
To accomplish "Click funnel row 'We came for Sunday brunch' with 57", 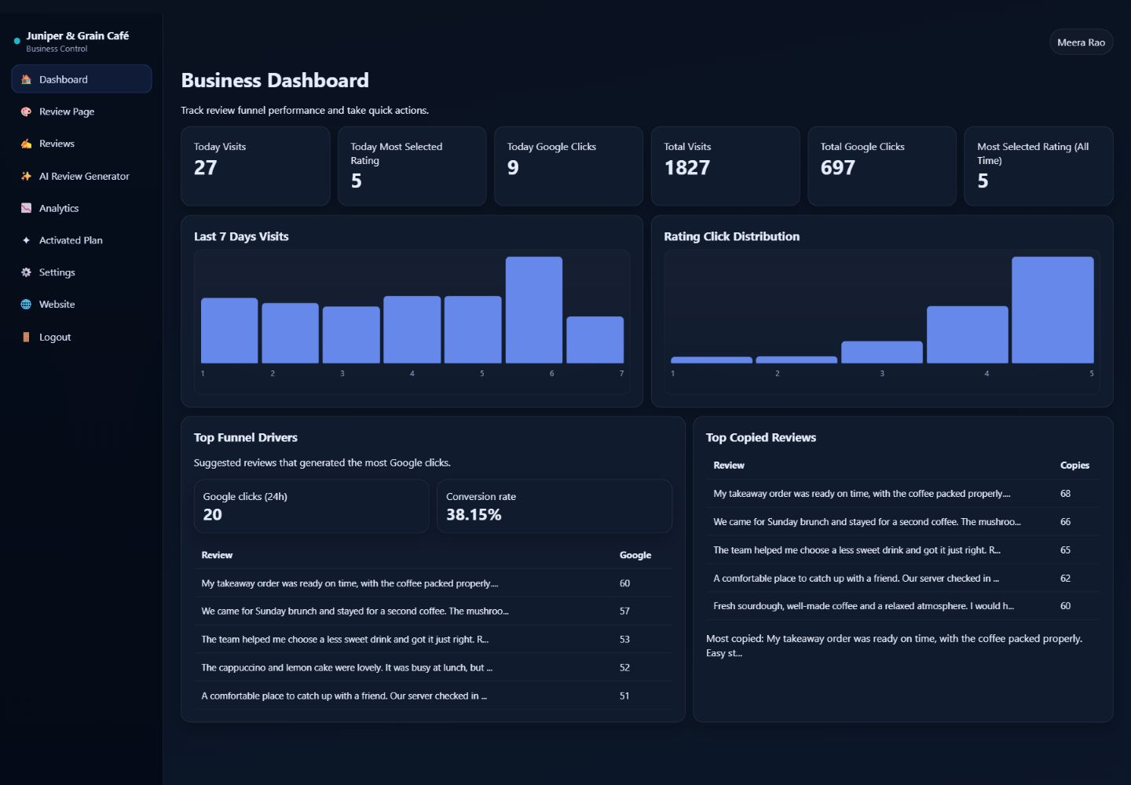I will (433, 611).
